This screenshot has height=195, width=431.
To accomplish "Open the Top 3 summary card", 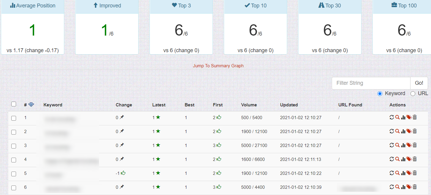I will tap(181, 27).
